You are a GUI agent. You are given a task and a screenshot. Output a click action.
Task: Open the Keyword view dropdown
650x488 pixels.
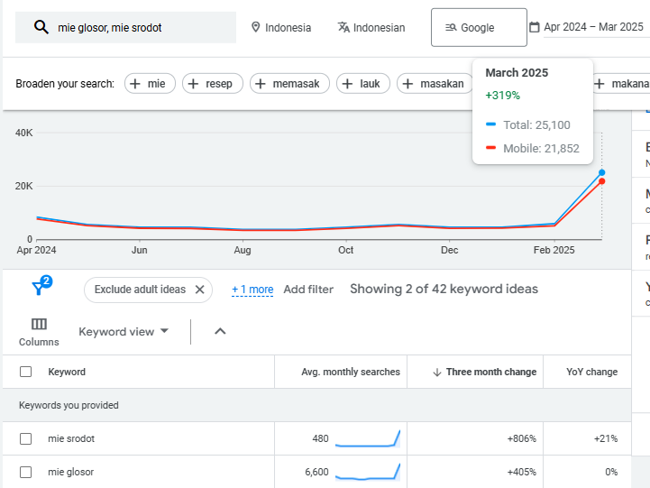pyautogui.click(x=124, y=332)
